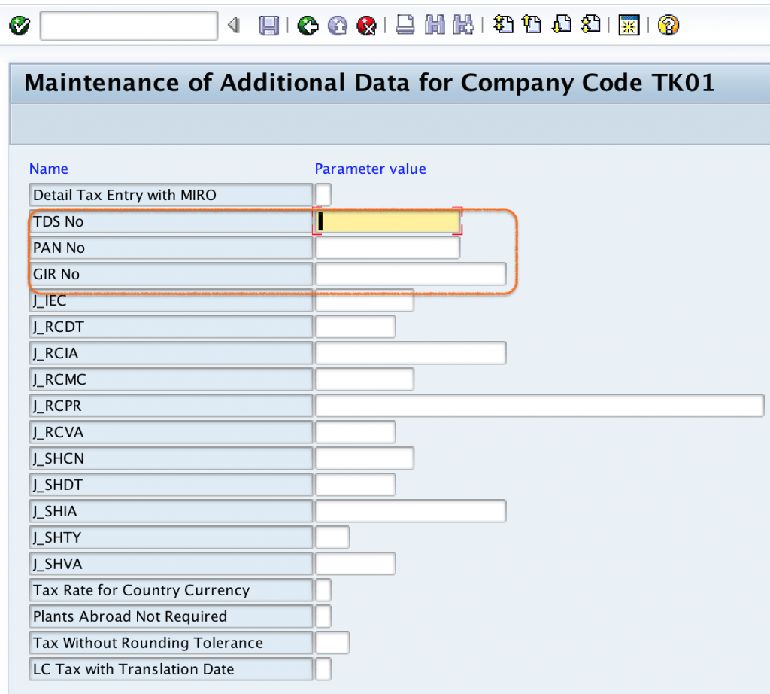This screenshot has width=770, height=694.
Task: Focus the TDS No parameter field
Action: pyautogui.click(x=387, y=221)
